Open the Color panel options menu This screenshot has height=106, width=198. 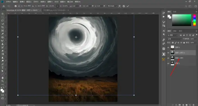(x=197, y=12)
